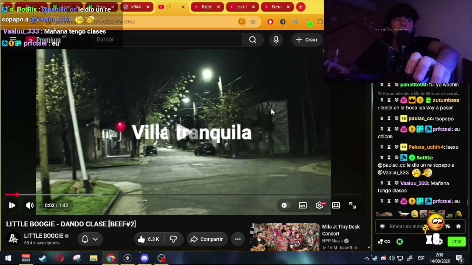Open the LITTLE BOOGIE channel avatar
This screenshot has height=265, width=472.
tap(13, 239)
